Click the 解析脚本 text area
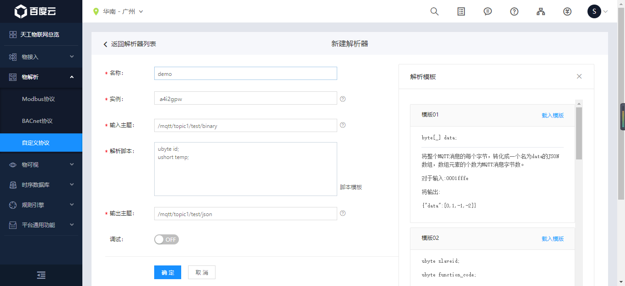The width and height of the screenshot is (625, 286). click(246, 169)
